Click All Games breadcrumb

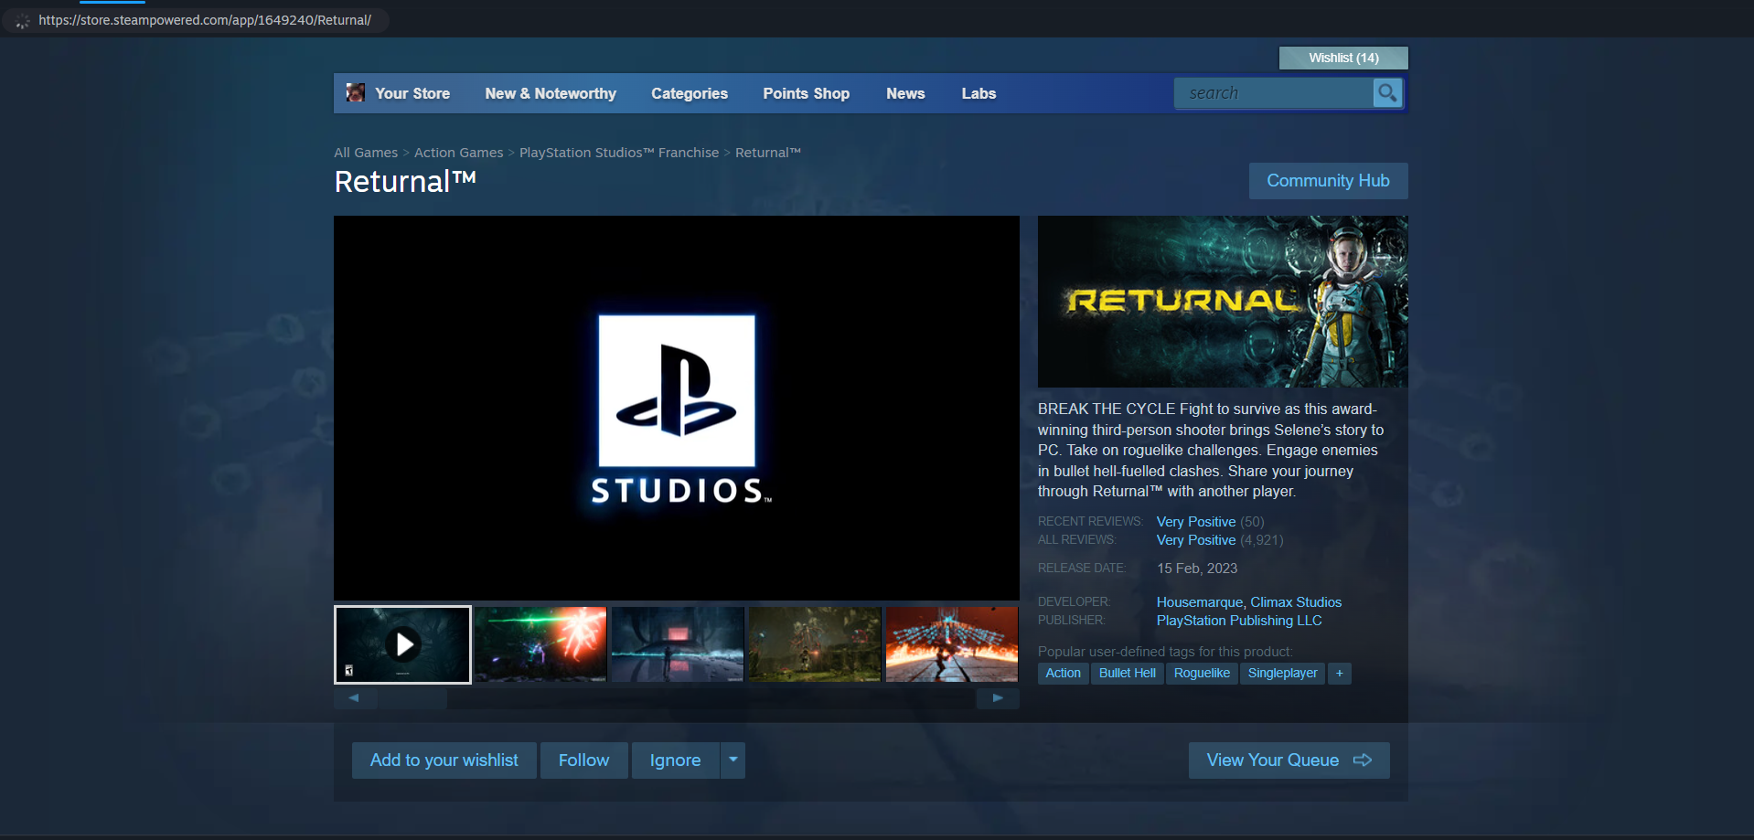coord(366,153)
